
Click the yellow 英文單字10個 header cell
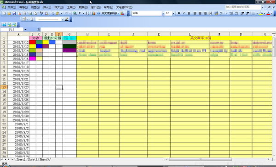174,38
